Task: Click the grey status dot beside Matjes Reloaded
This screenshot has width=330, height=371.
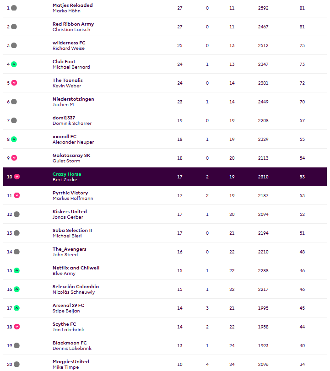Action: (14, 8)
